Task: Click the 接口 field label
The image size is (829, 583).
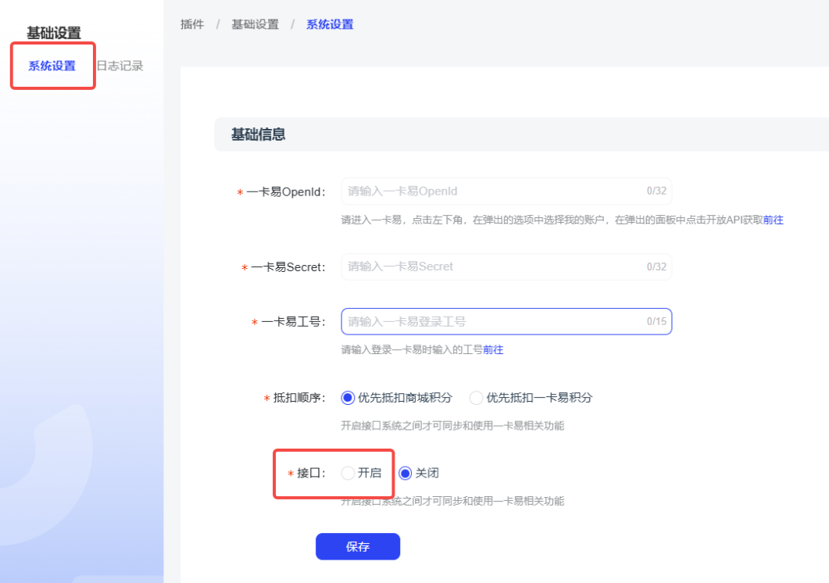Action: (x=311, y=474)
